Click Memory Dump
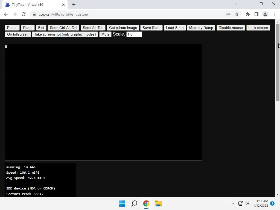Image resolution: width=280 pixels, height=210 pixels. (x=201, y=28)
